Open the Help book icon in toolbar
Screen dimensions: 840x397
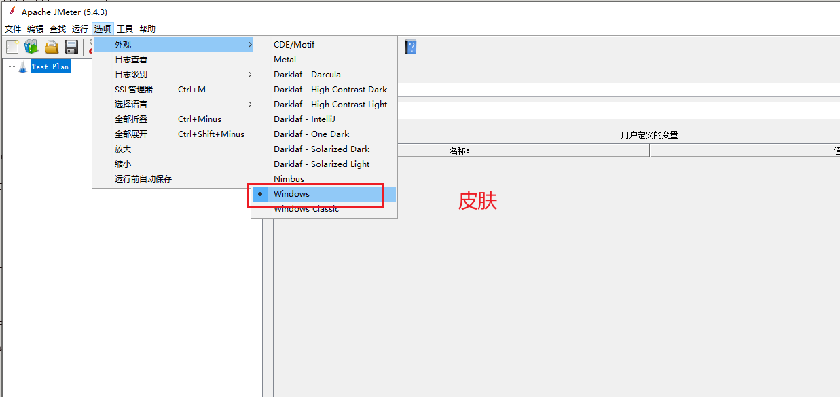pos(410,47)
